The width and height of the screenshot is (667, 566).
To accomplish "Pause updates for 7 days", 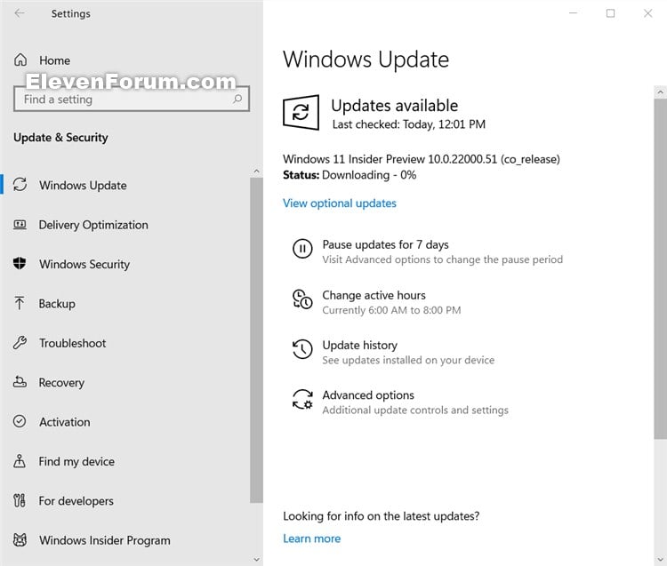I will click(385, 244).
